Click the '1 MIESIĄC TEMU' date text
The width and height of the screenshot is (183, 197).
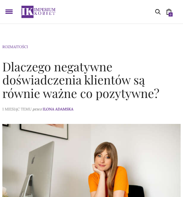click(x=17, y=109)
